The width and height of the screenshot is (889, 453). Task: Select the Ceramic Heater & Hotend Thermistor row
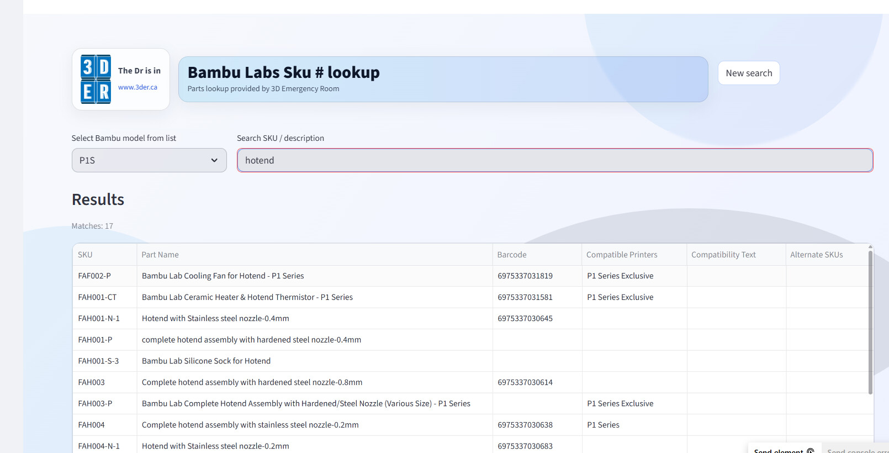[247, 297]
